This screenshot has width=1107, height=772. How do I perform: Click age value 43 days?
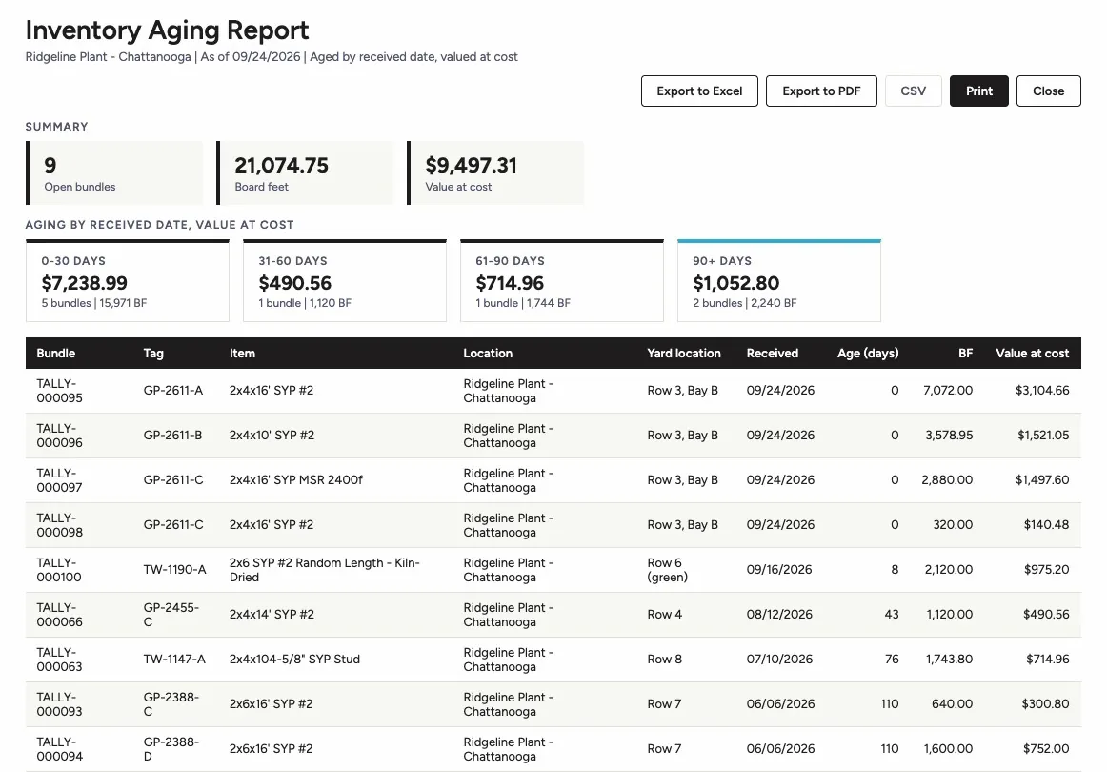click(x=892, y=615)
